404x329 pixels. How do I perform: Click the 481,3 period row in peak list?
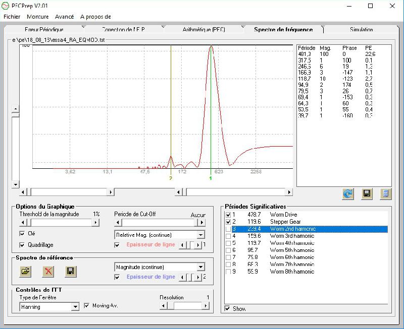point(337,54)
